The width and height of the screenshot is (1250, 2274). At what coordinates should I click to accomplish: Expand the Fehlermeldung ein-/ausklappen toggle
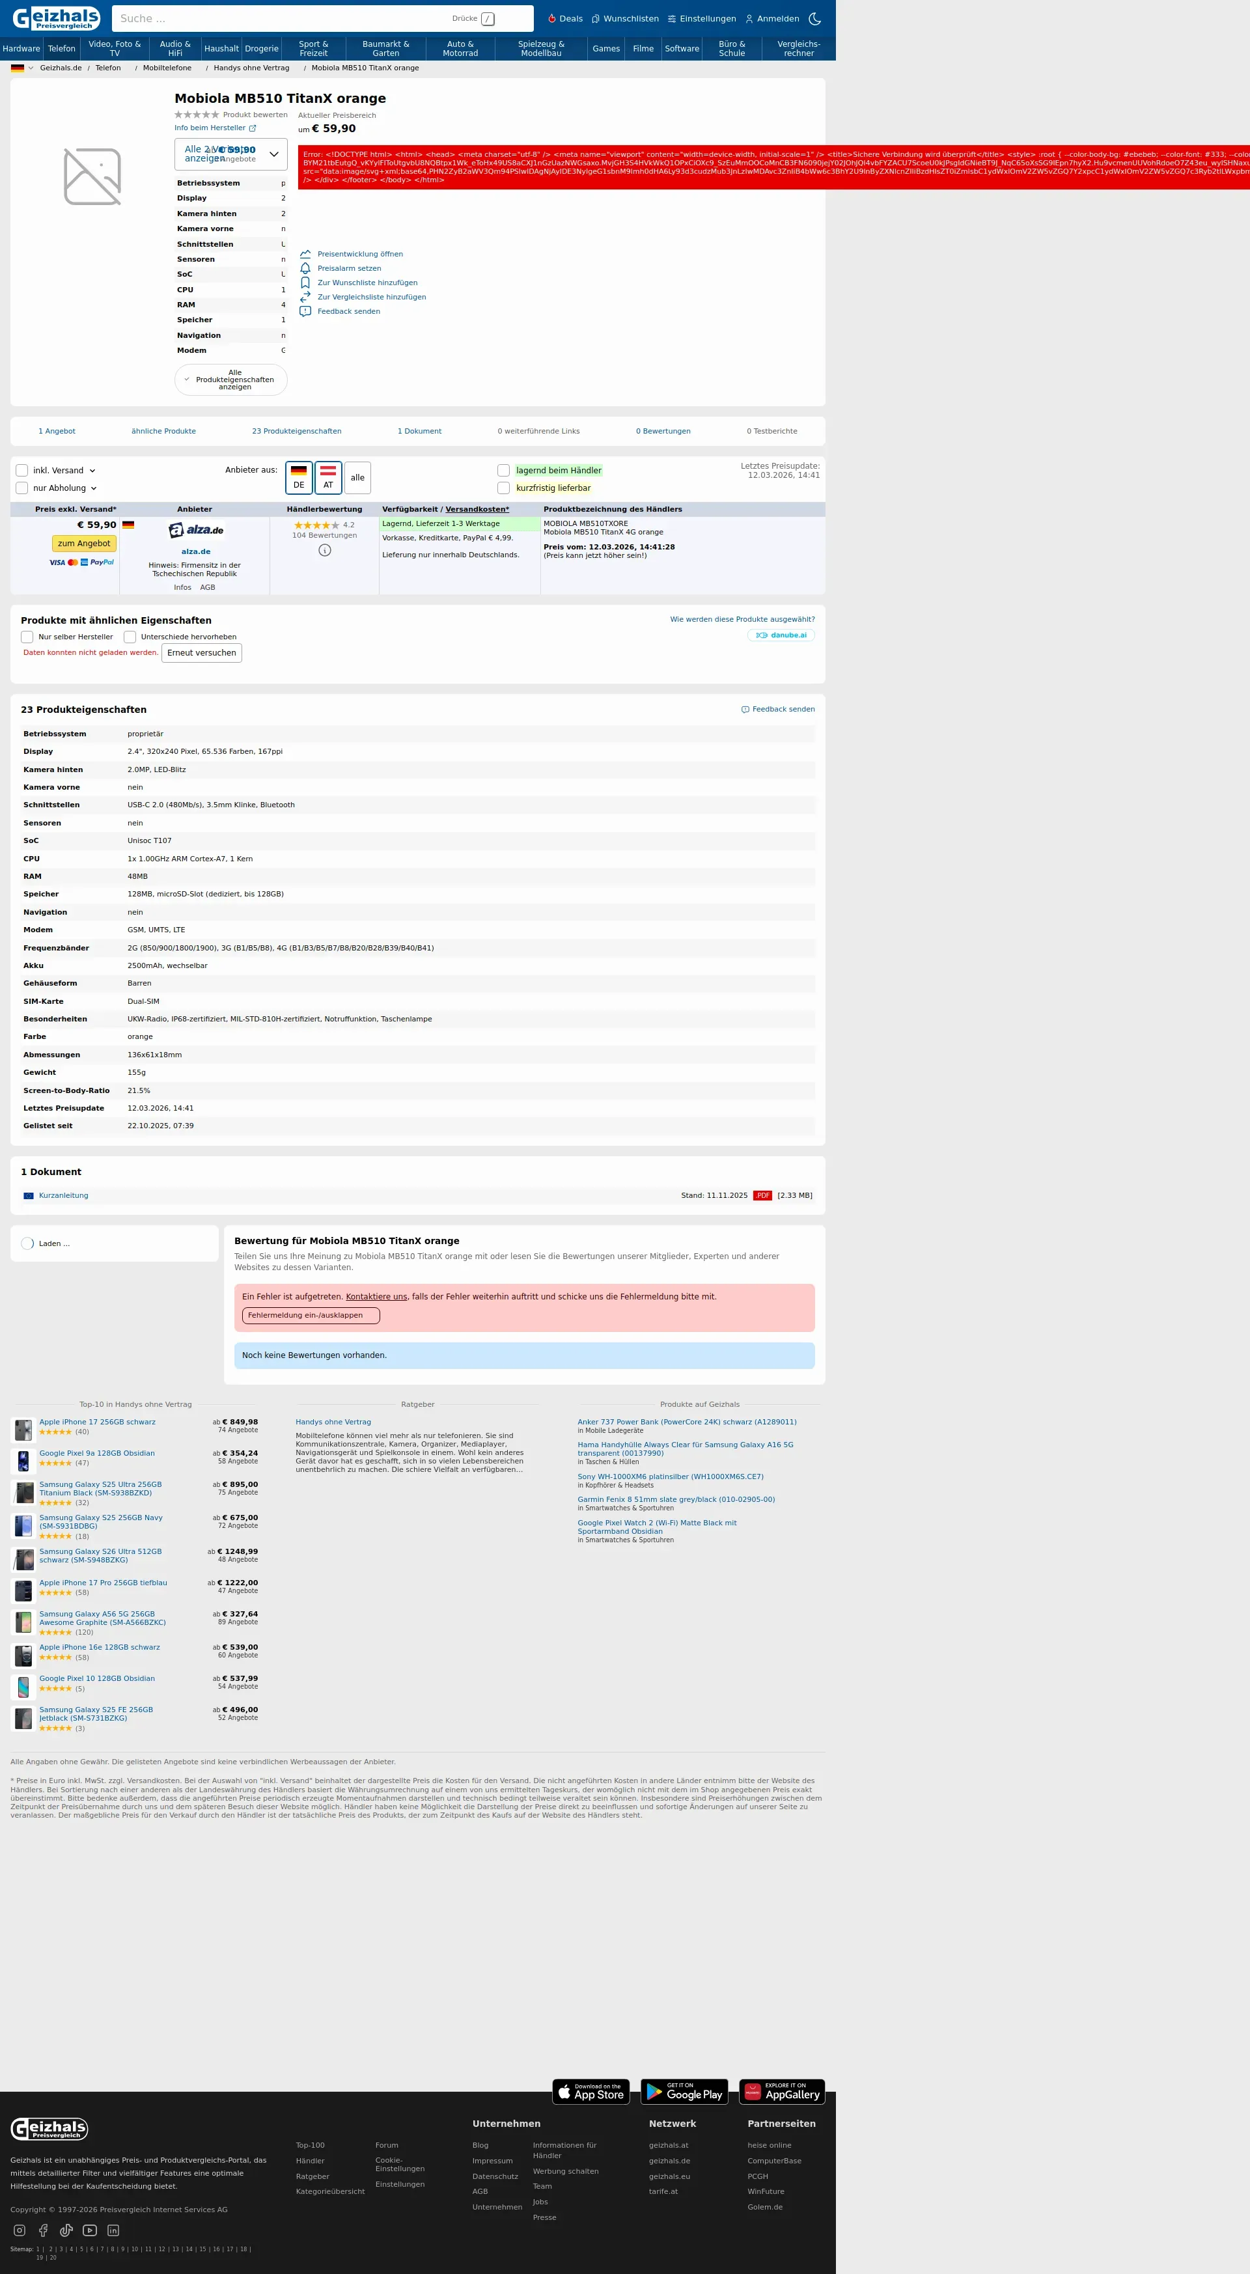tap(311, 1315)
